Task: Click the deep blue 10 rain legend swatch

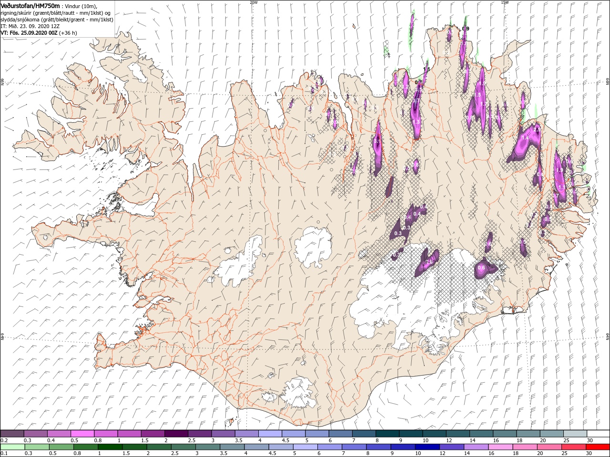Action: coord(427,447)
